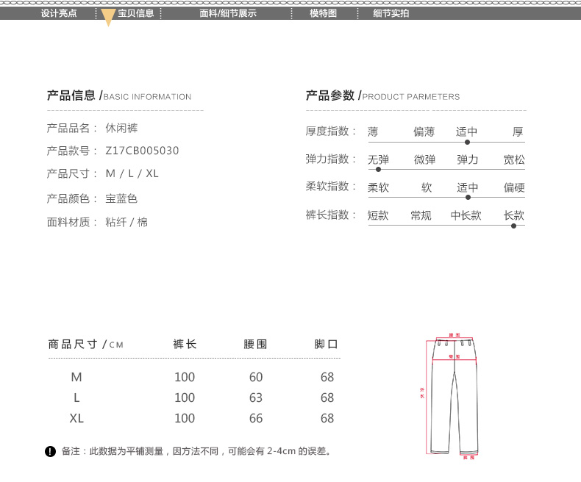Switch to 面料/细节展示 tab
Viewport: 581px width, 482px height.
tap(228, 13)
